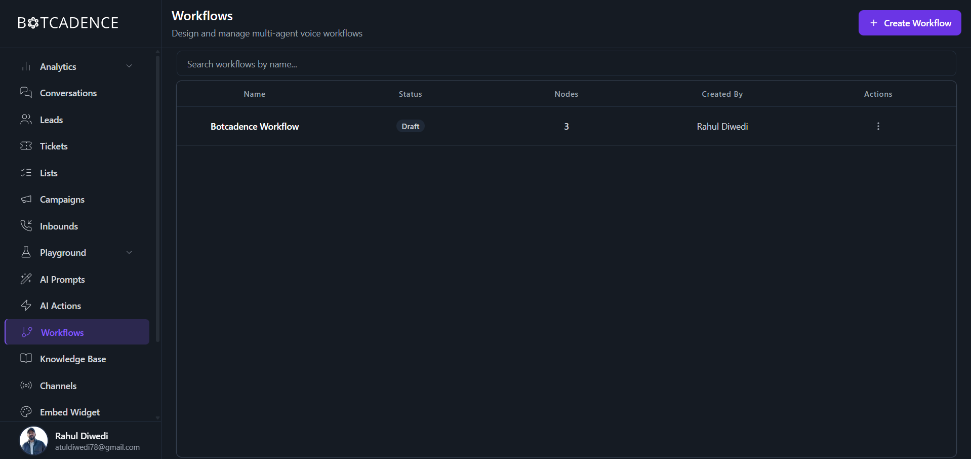Expand the Playground section

(129, 252)
